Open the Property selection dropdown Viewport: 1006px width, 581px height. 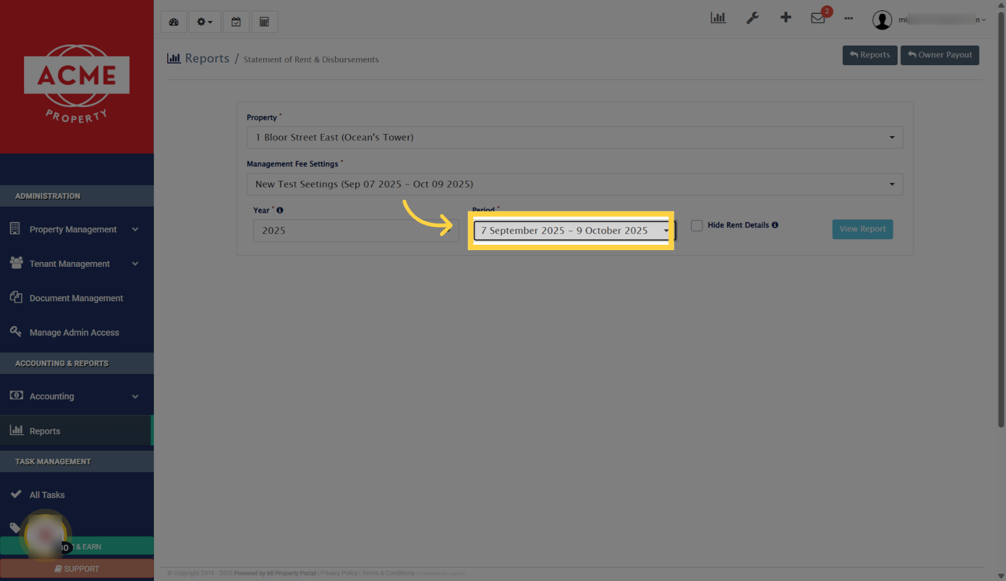[x=574, y=137]
